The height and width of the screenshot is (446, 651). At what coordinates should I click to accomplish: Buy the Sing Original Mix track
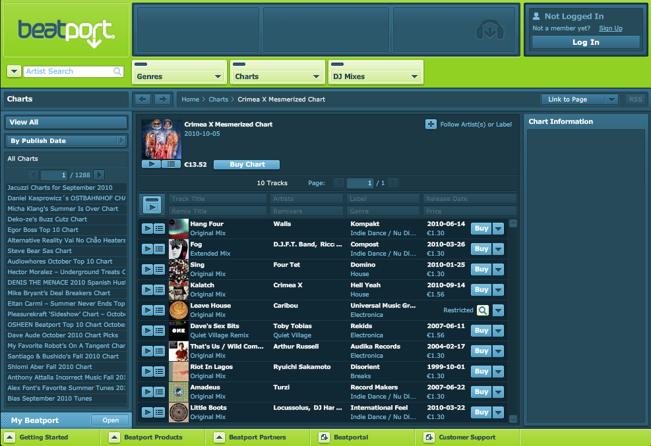pos(481,269)
